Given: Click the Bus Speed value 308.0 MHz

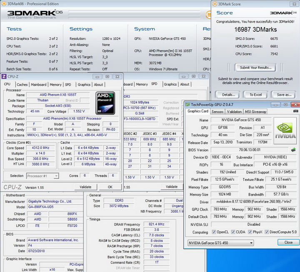Looking at the screenshot, I should click(40, 159).
